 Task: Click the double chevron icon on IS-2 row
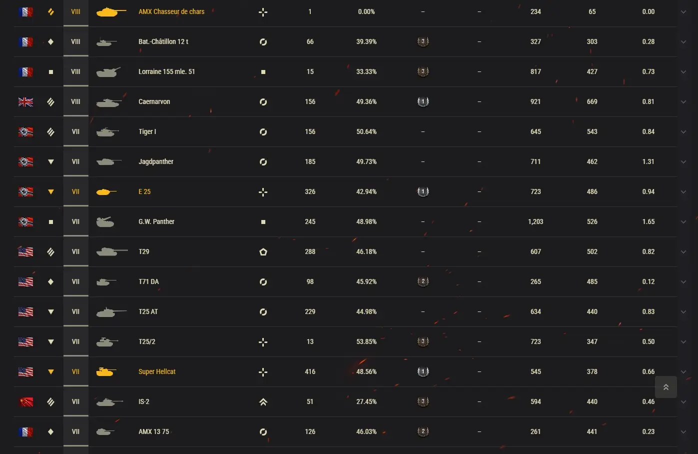point(263,402)
